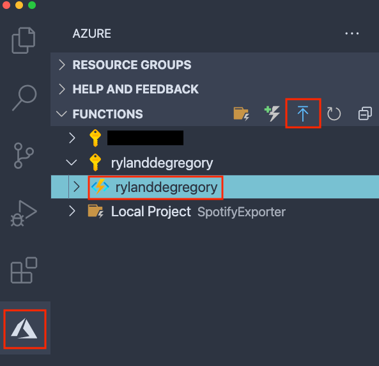Expand the redacted subscription node
The width and height of the screenshot is (379, 366).
72,138
